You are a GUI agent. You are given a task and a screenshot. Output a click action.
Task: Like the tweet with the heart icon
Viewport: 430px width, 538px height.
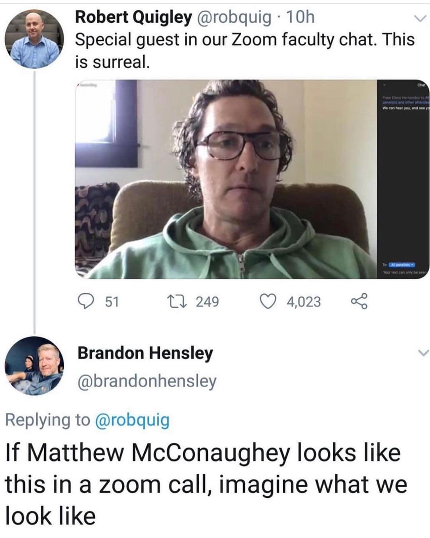(x=268, y=301)
